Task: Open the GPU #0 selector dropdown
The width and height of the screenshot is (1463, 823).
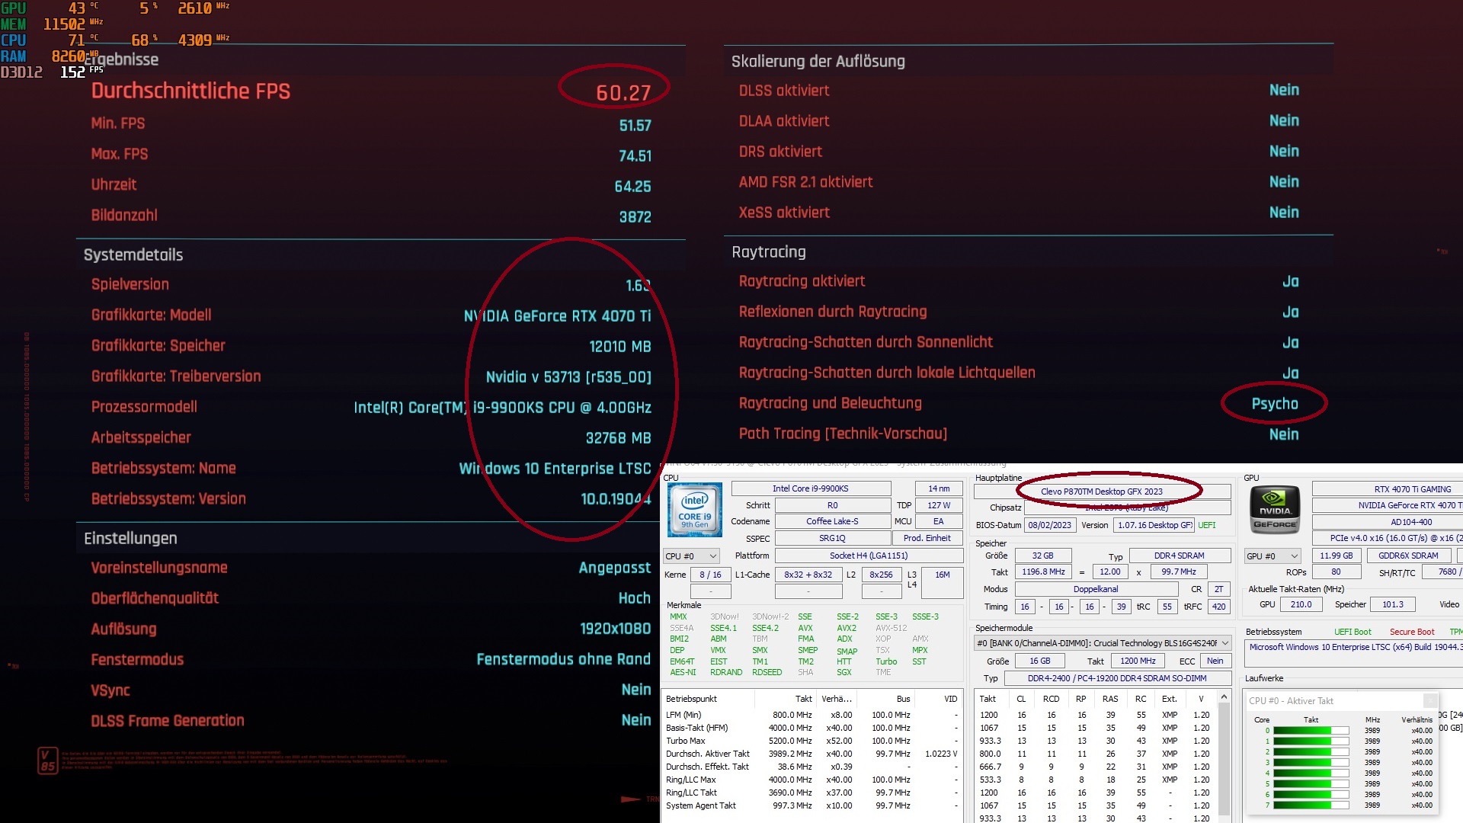Action: [x=1272, y=556]
